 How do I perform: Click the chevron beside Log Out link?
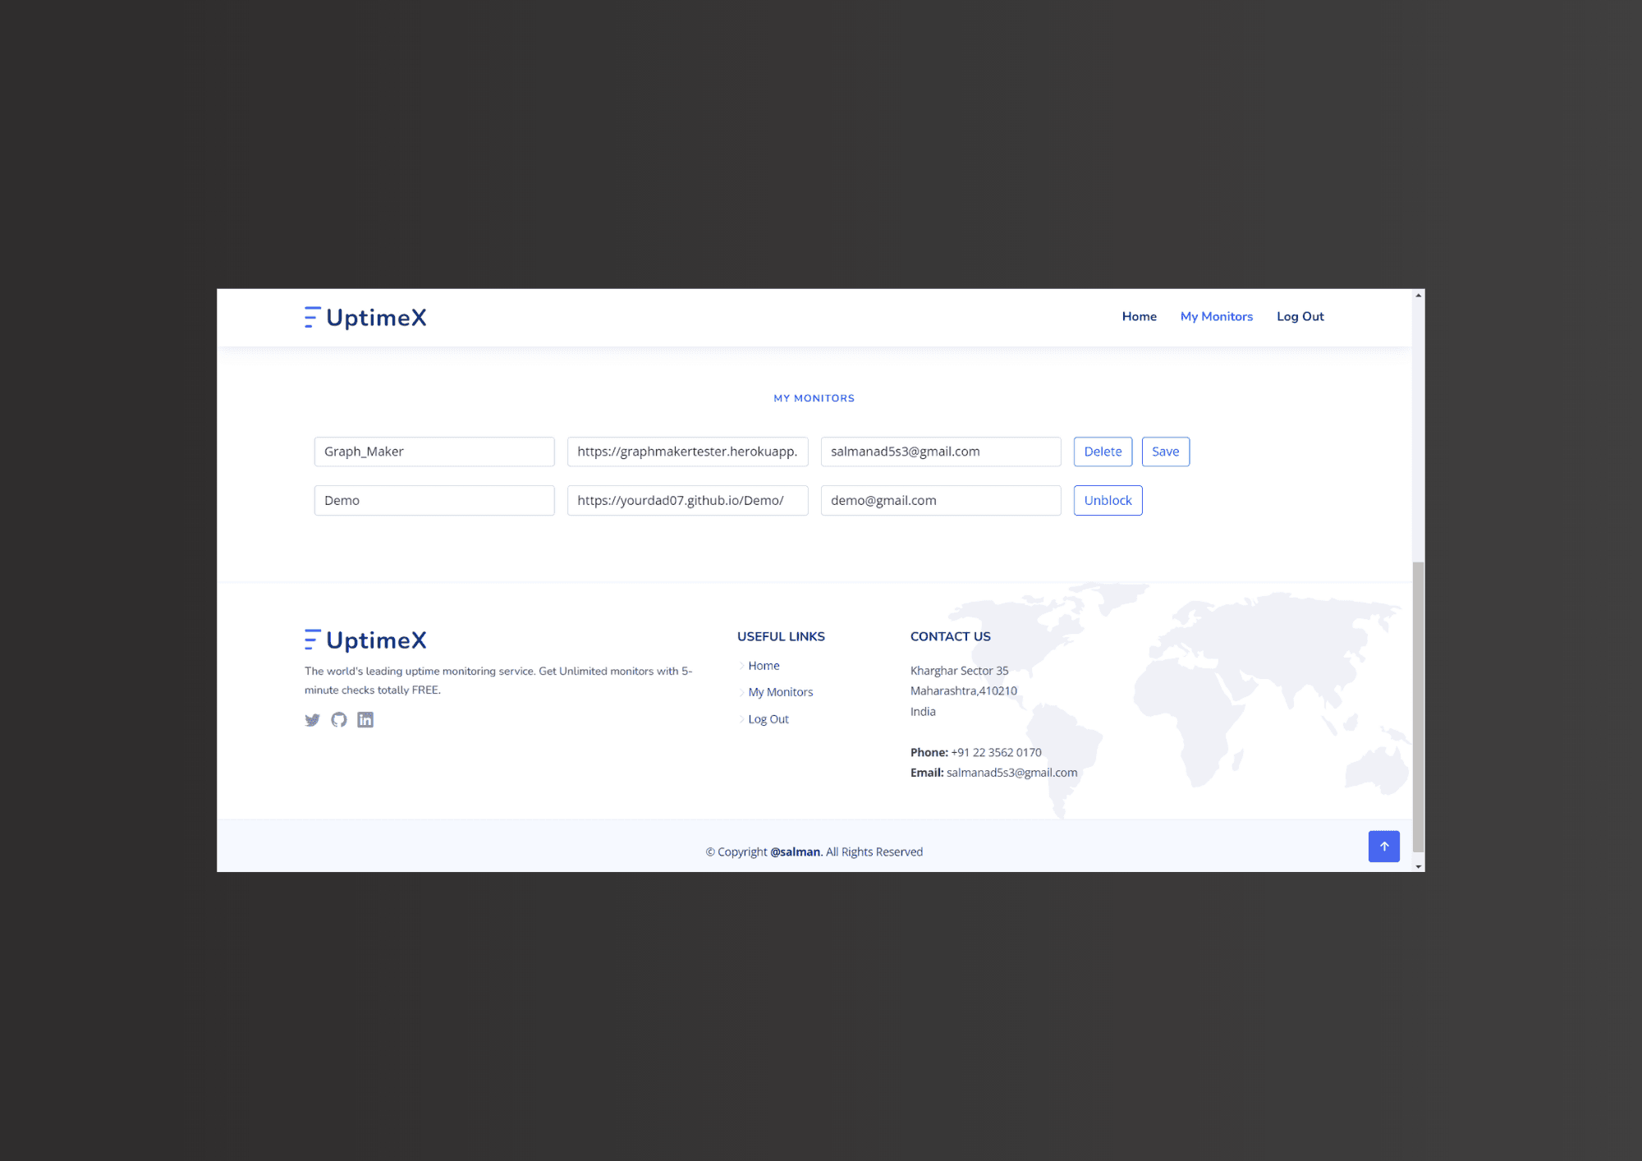(x=742, y=719)
